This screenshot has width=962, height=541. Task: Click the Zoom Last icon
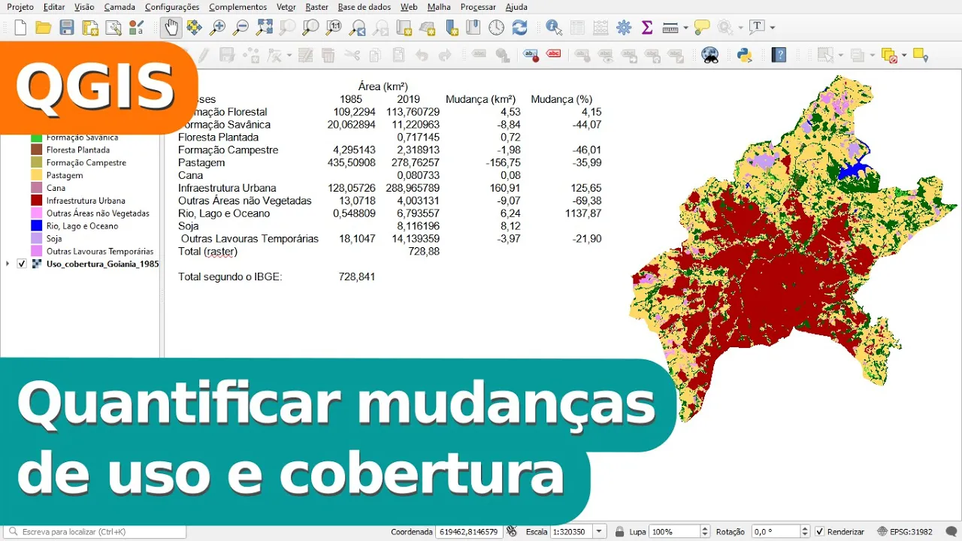pos(358,29)
